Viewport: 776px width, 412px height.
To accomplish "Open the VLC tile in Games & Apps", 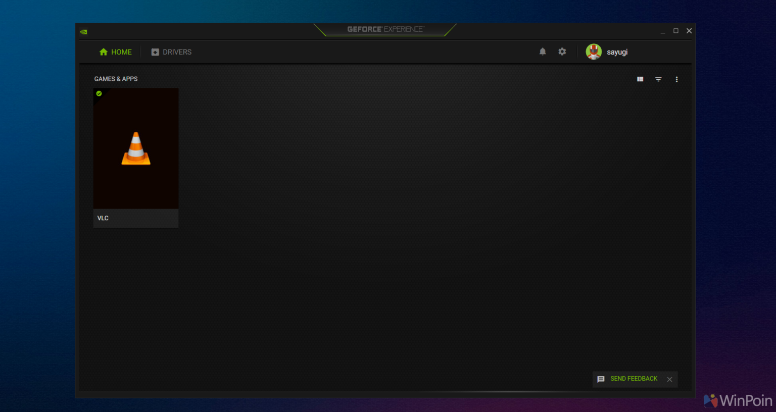I will coord(135,148).
